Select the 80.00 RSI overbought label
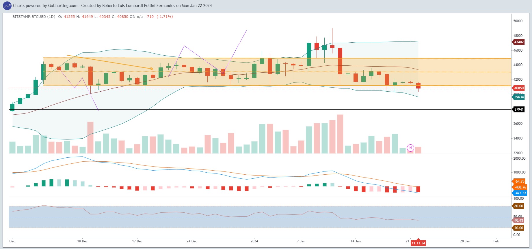The image size is (532, 249). coord(518,206)
